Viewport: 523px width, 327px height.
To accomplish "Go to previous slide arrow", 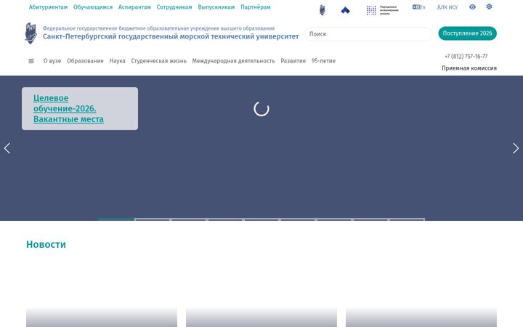I will coord(7,148).
